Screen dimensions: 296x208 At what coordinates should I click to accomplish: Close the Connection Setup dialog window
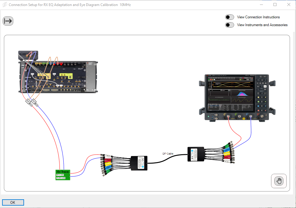[x=289, y=5]
